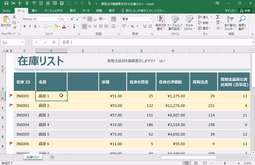The image size is (255, 165).
Task: Click 削除 delete cells button
Action: pos(205,23)
